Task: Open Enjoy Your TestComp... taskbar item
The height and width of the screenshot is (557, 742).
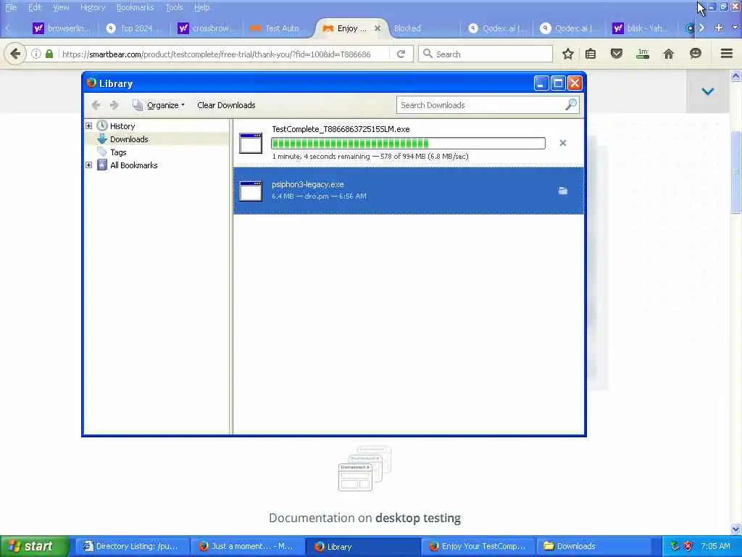Action: [478, 546]
